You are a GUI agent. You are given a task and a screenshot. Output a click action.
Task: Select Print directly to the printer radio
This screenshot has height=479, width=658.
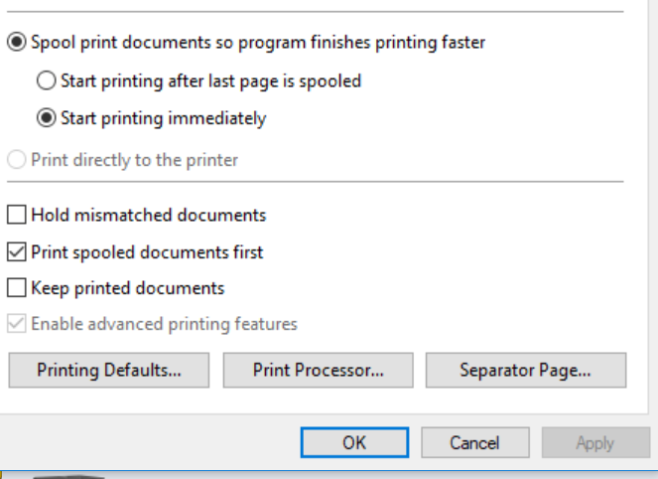coord(17,159)
